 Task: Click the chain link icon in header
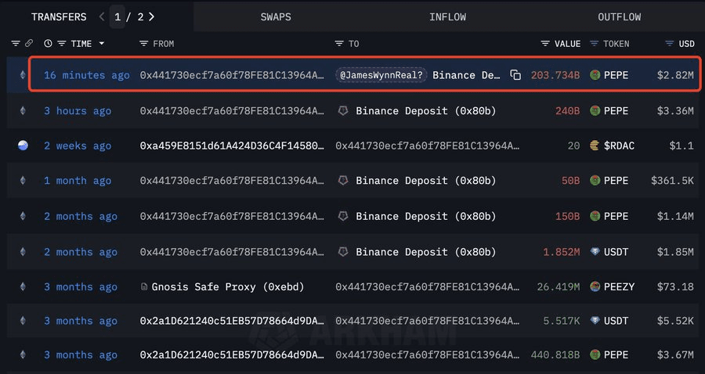click(x=29, y=44)
